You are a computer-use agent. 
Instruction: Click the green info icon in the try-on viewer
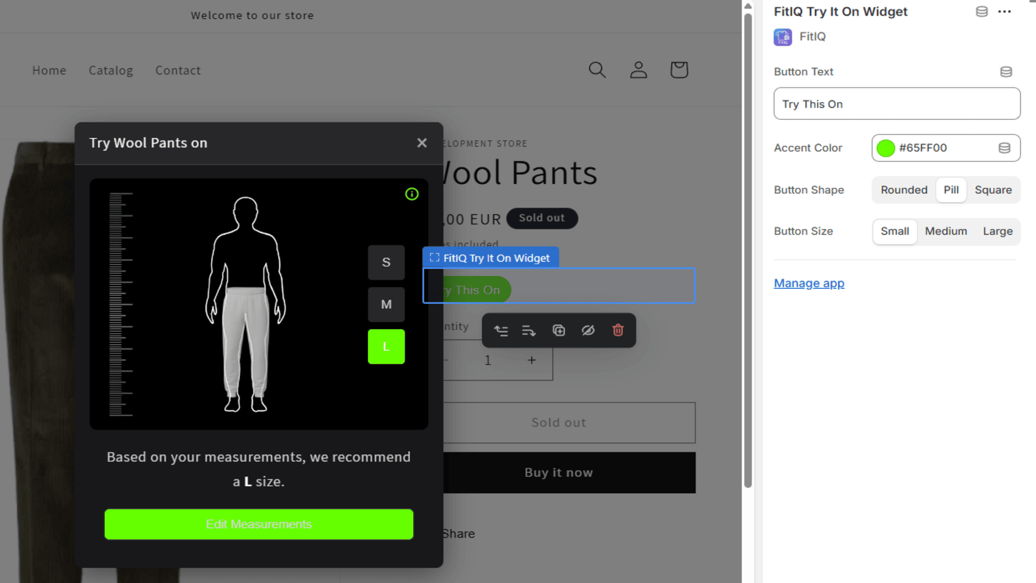coord(412,194)
